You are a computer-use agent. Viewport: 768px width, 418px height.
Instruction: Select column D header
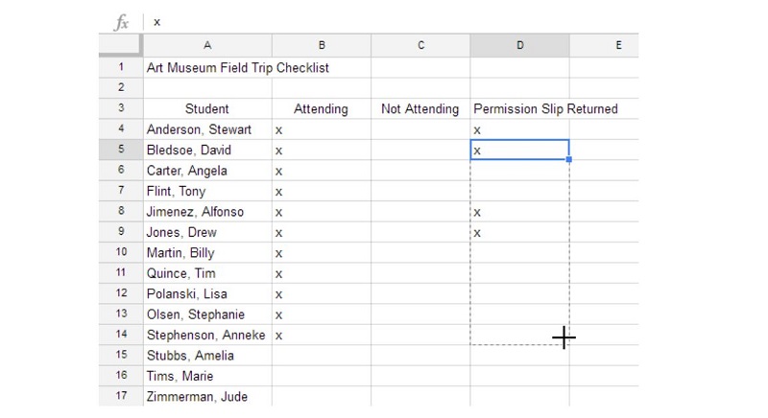pyautogui.click(x=519, y=45)
